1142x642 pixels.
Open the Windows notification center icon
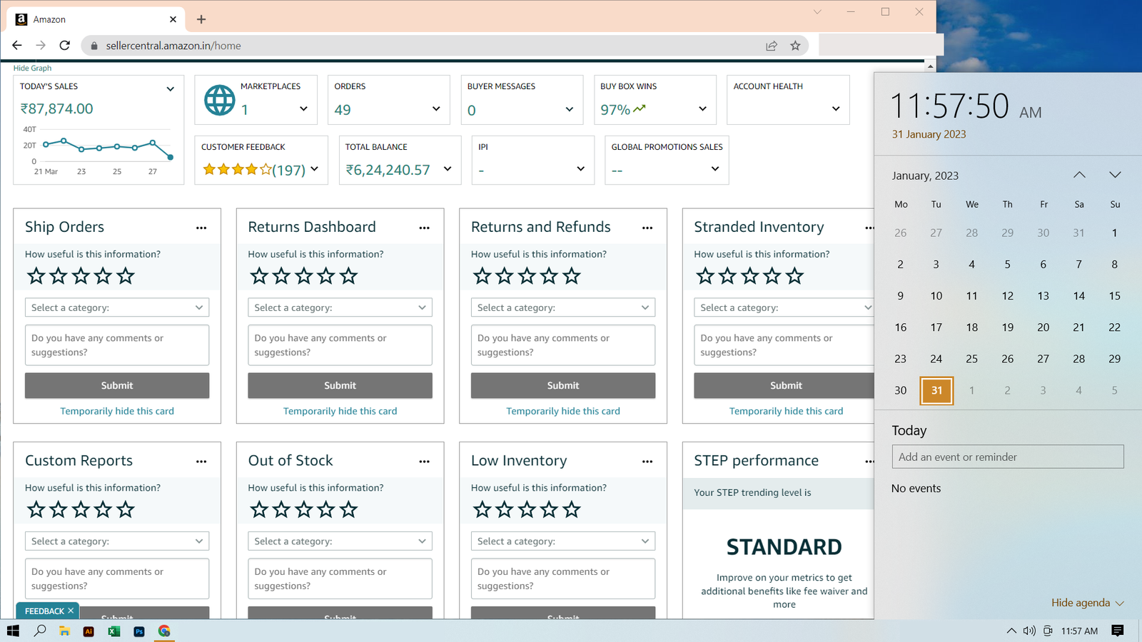1118,631
